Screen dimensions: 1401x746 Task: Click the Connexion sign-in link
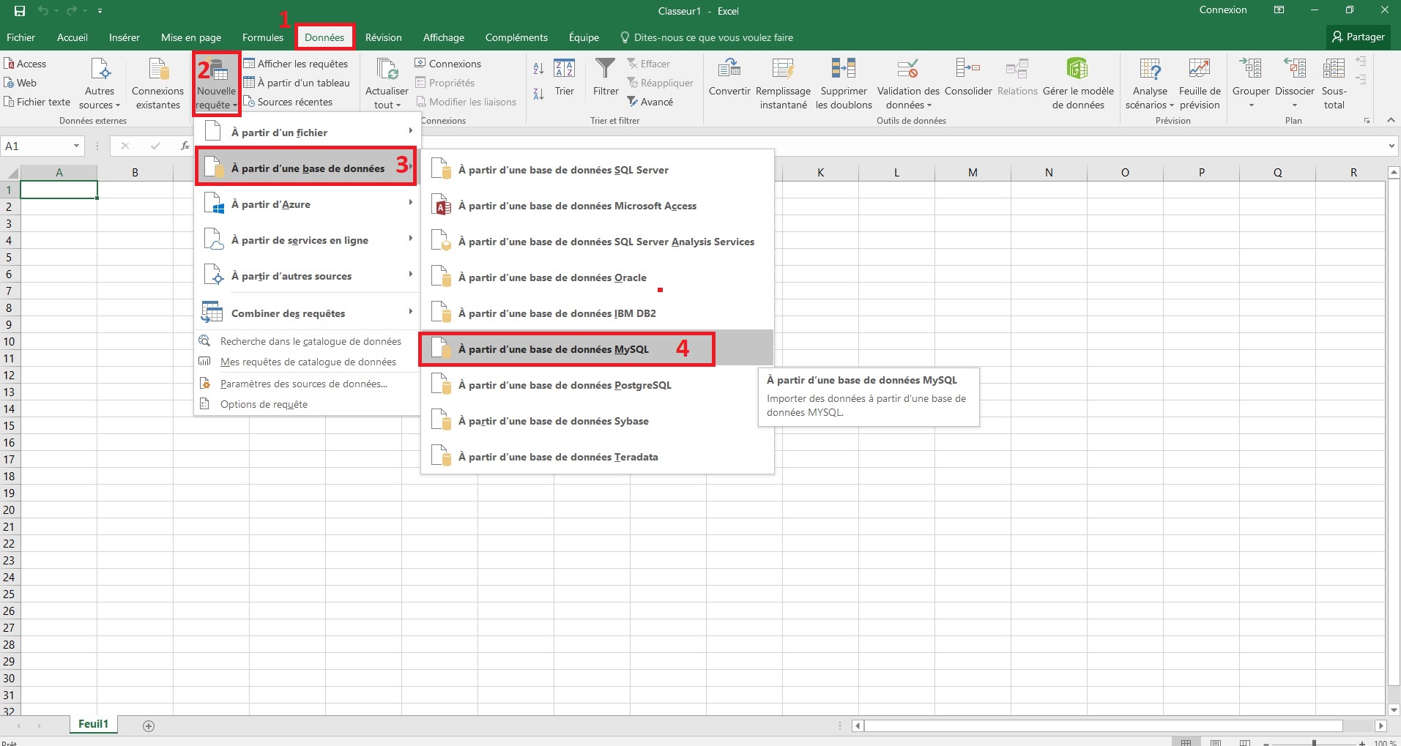[1223, 10]
